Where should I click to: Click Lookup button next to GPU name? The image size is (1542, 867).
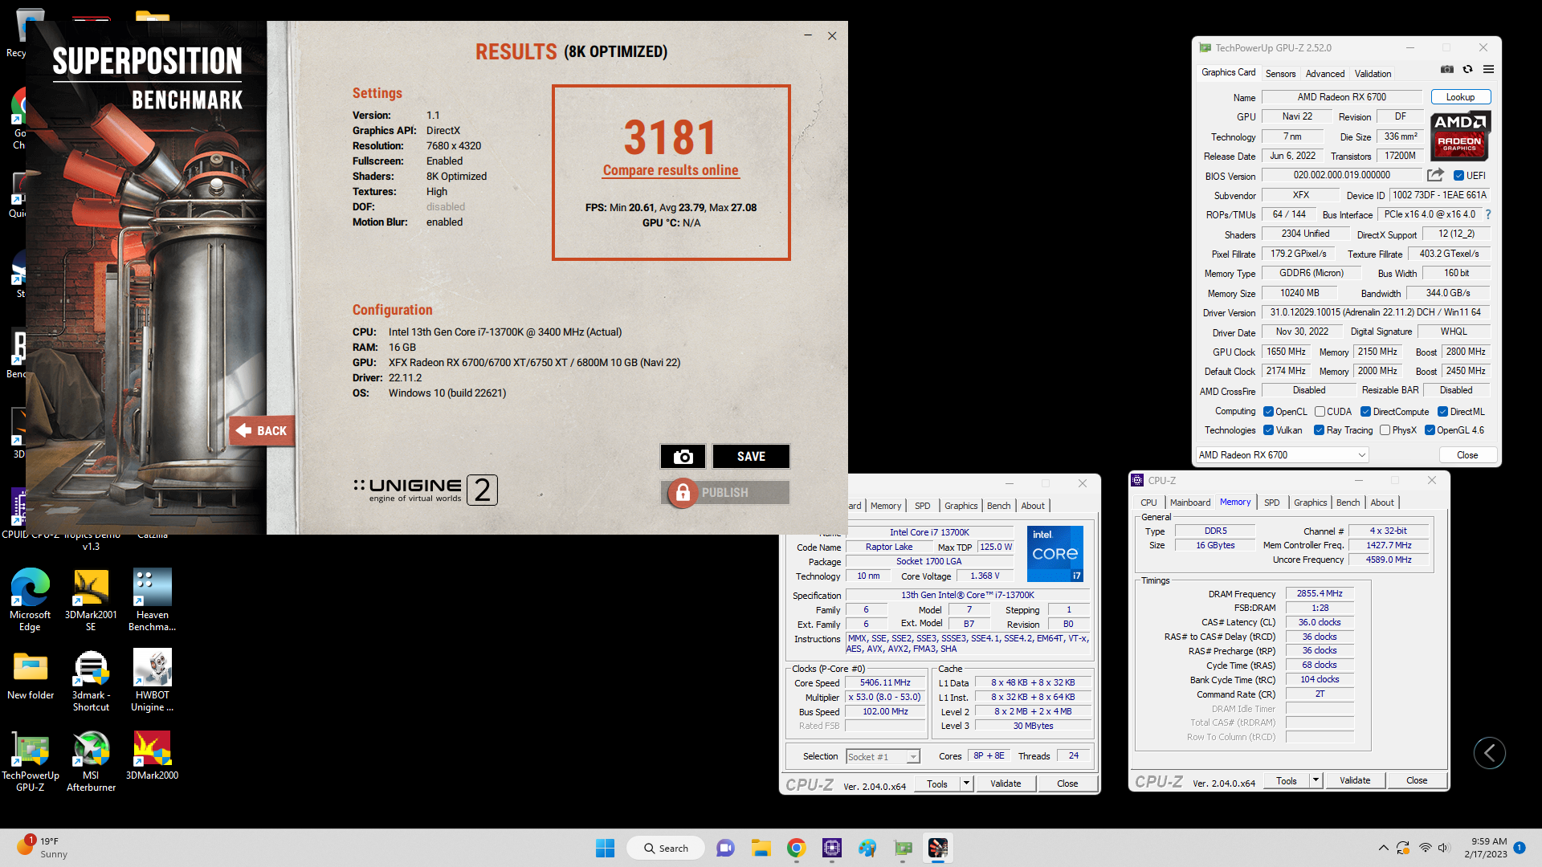tap(1462, 96)
